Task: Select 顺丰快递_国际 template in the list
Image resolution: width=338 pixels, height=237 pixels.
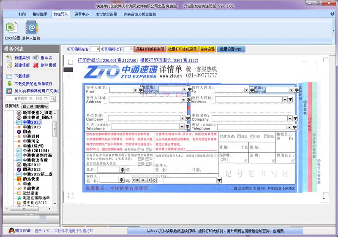Action: point(38,117)
